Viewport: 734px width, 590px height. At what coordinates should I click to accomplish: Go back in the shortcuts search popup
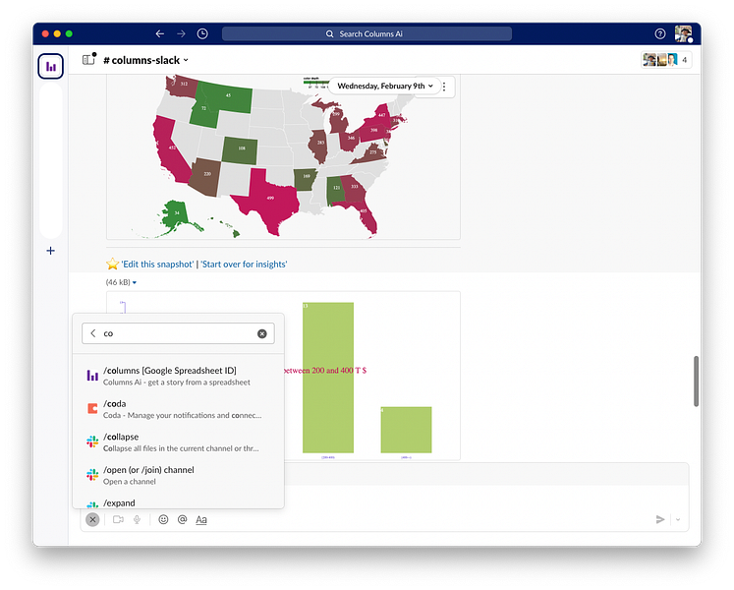92,333
